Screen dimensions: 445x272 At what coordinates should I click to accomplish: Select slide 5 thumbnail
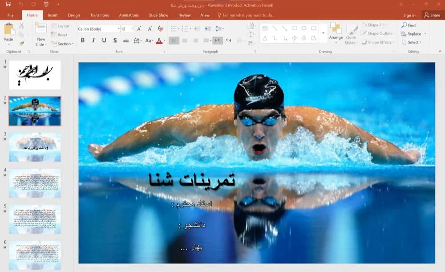click(x=35, y=219)
